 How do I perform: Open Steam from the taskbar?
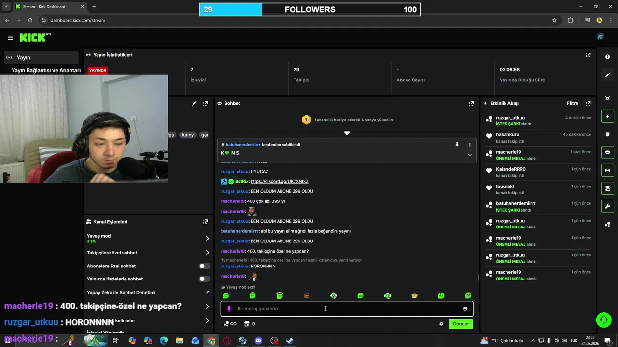click(290, 341)
